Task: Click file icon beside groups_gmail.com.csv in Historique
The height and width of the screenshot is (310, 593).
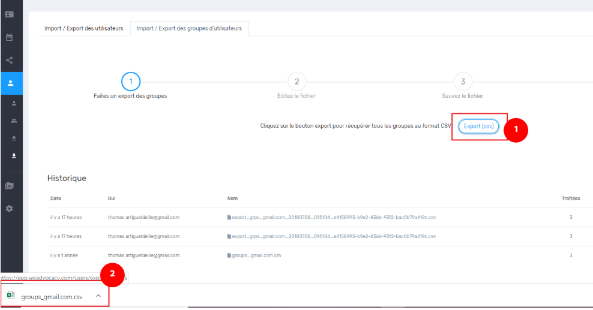Action: coord(229,255)
